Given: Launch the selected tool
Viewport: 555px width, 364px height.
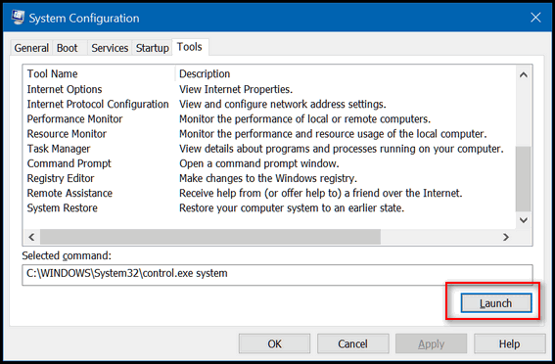Looking at the screenshot, I should click(496, 303).
